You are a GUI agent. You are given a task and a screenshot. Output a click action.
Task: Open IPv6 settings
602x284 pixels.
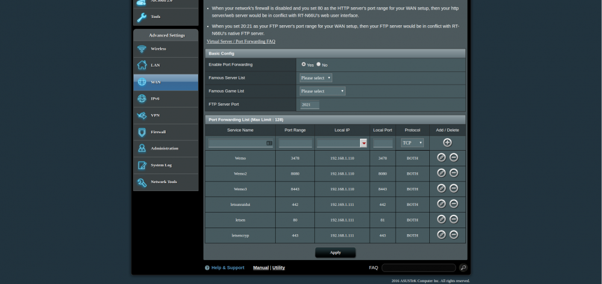166,98
